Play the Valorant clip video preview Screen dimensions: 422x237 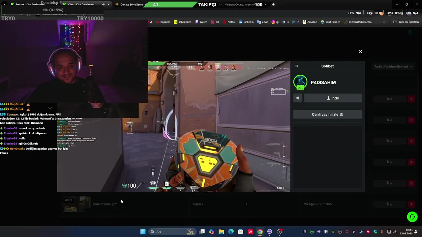point(174,127)
